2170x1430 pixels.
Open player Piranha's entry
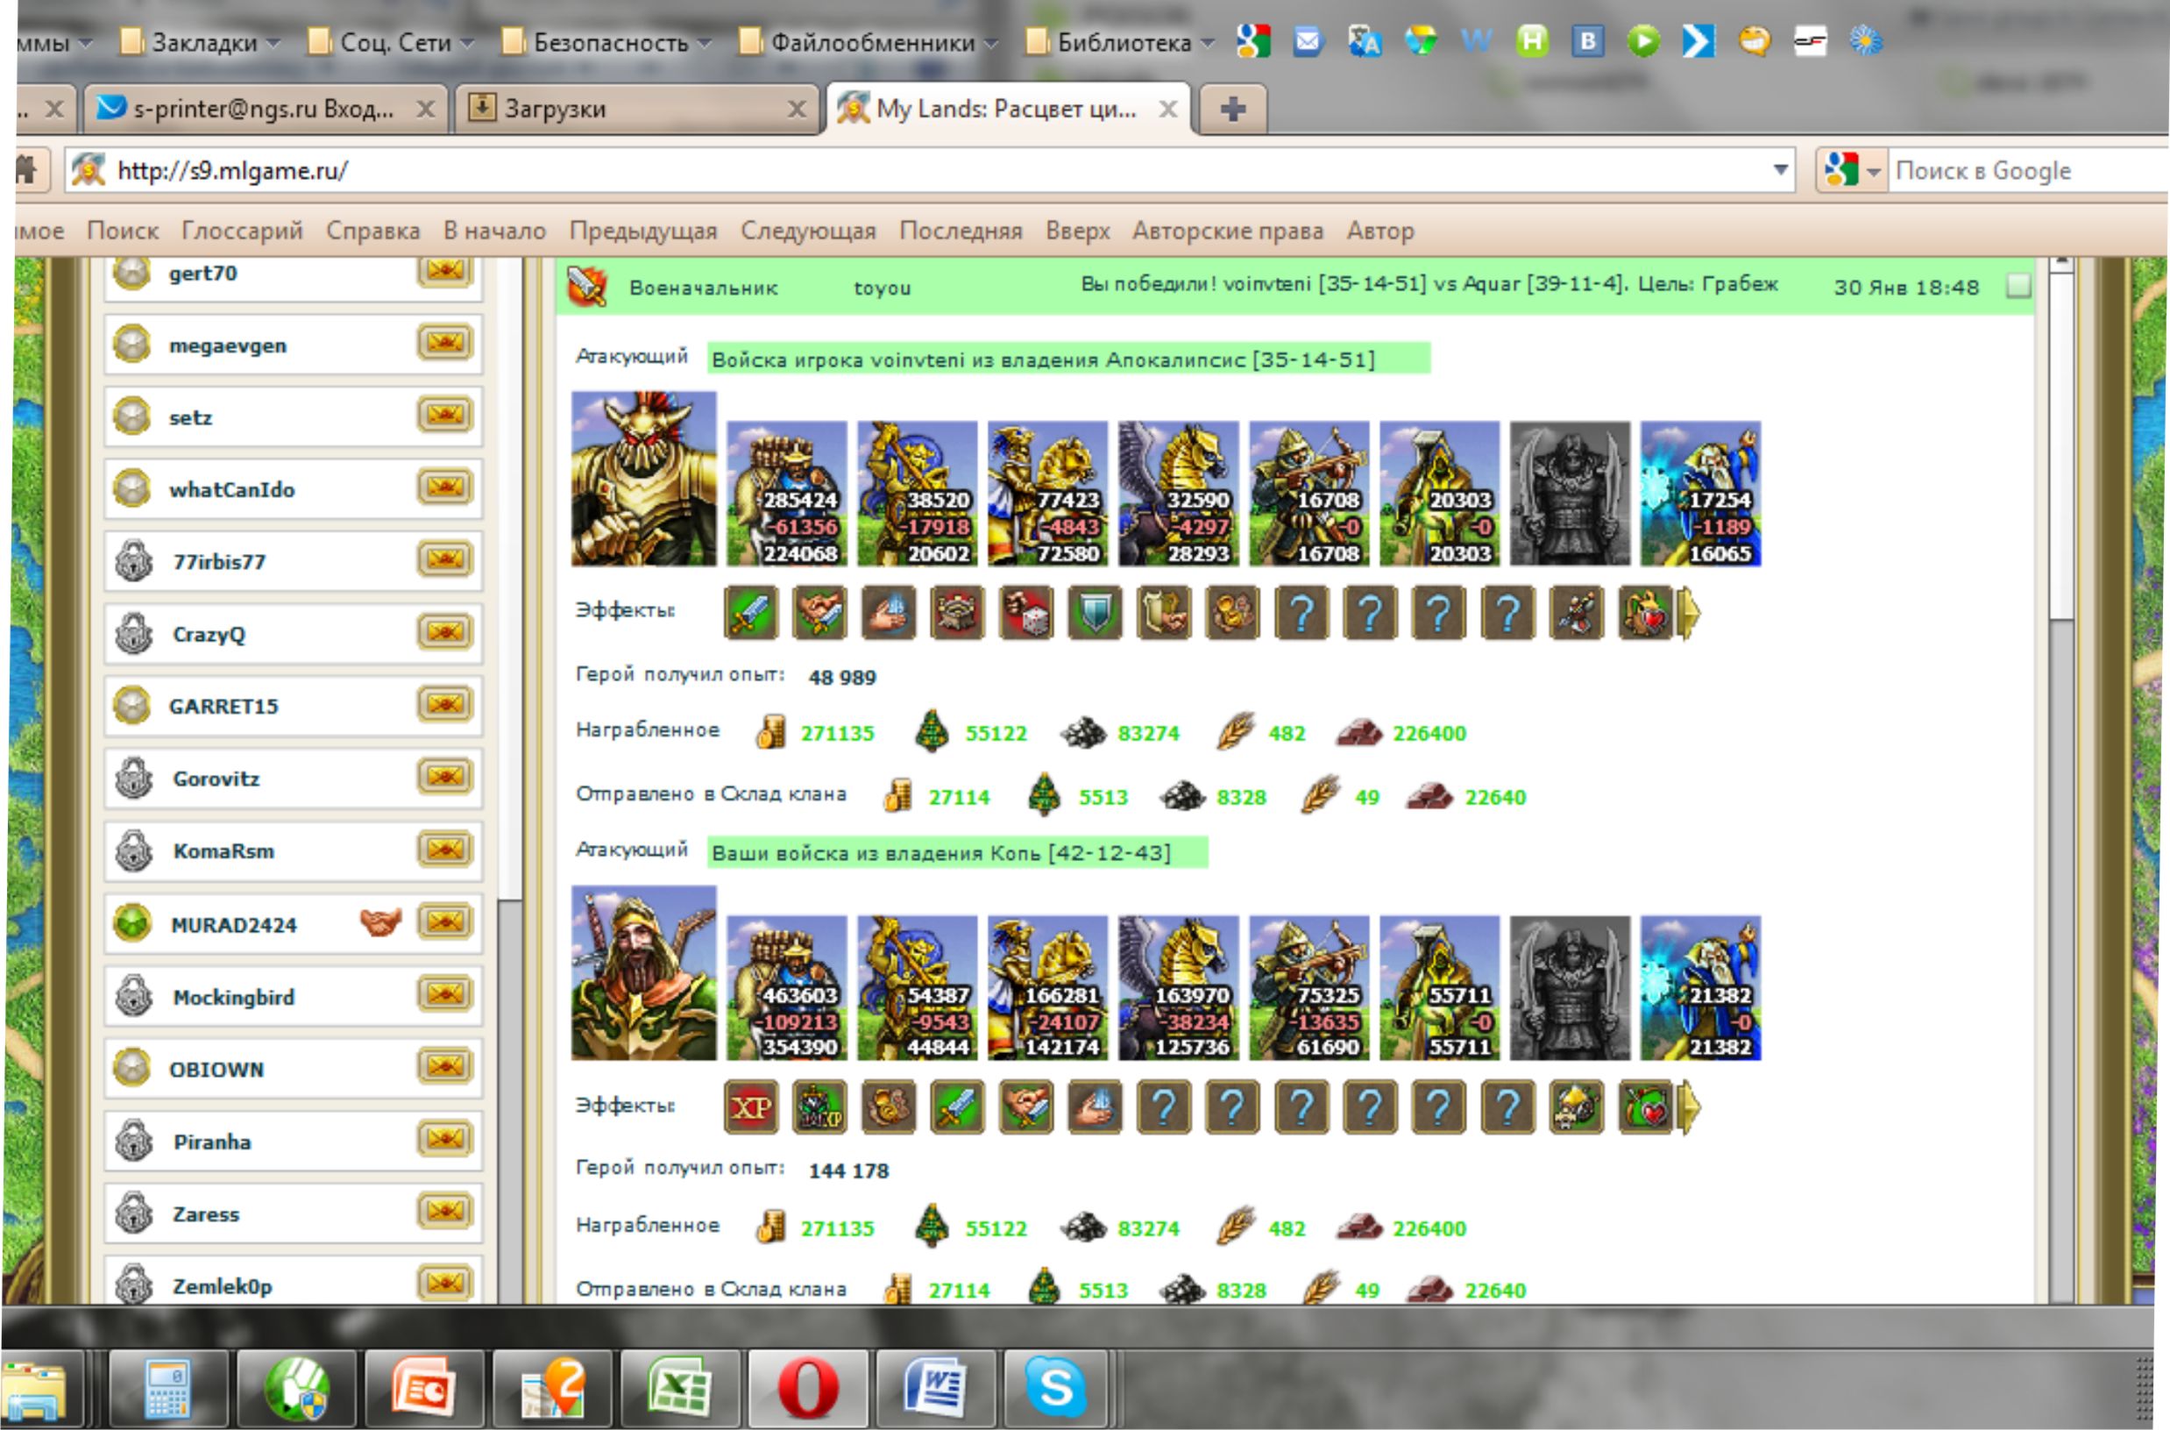coord(293,1141)
